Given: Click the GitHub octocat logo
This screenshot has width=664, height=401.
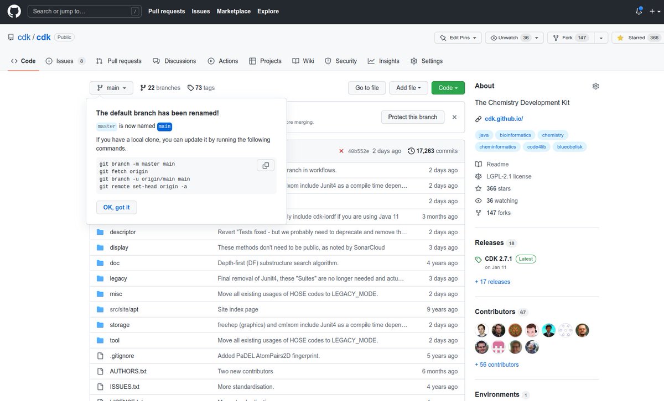Looking at the screenshot, I should tap(13, 11).
